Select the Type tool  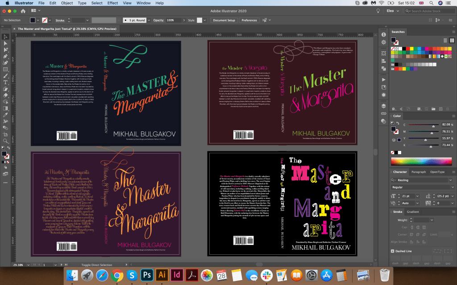5,82
